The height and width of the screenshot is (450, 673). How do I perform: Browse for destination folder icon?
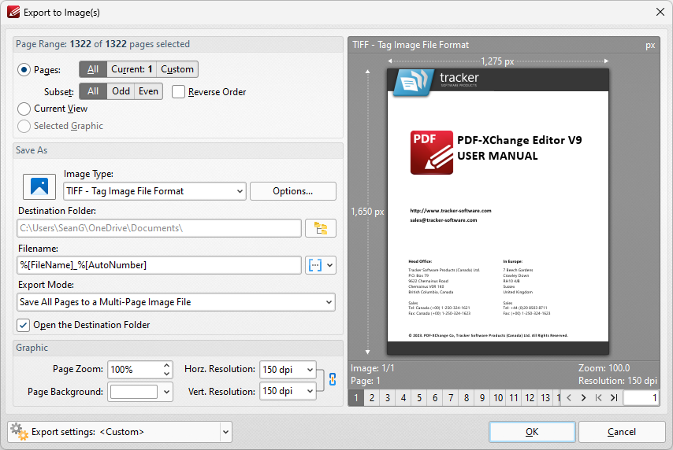pyautogui.click(x=321, y=228)
